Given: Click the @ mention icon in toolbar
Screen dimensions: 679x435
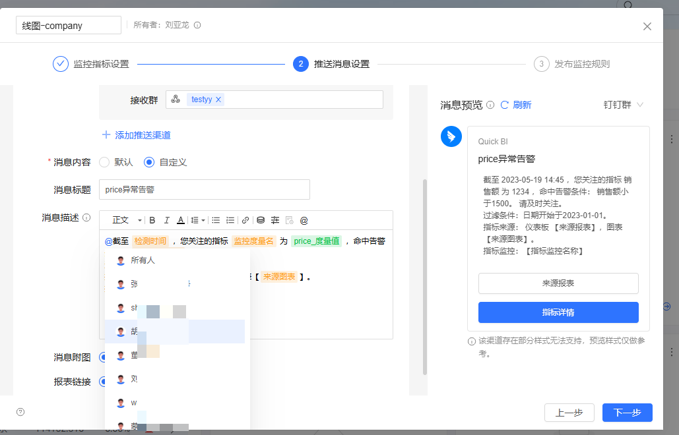Looking at the screenshot, I should [x=304, y=220].
